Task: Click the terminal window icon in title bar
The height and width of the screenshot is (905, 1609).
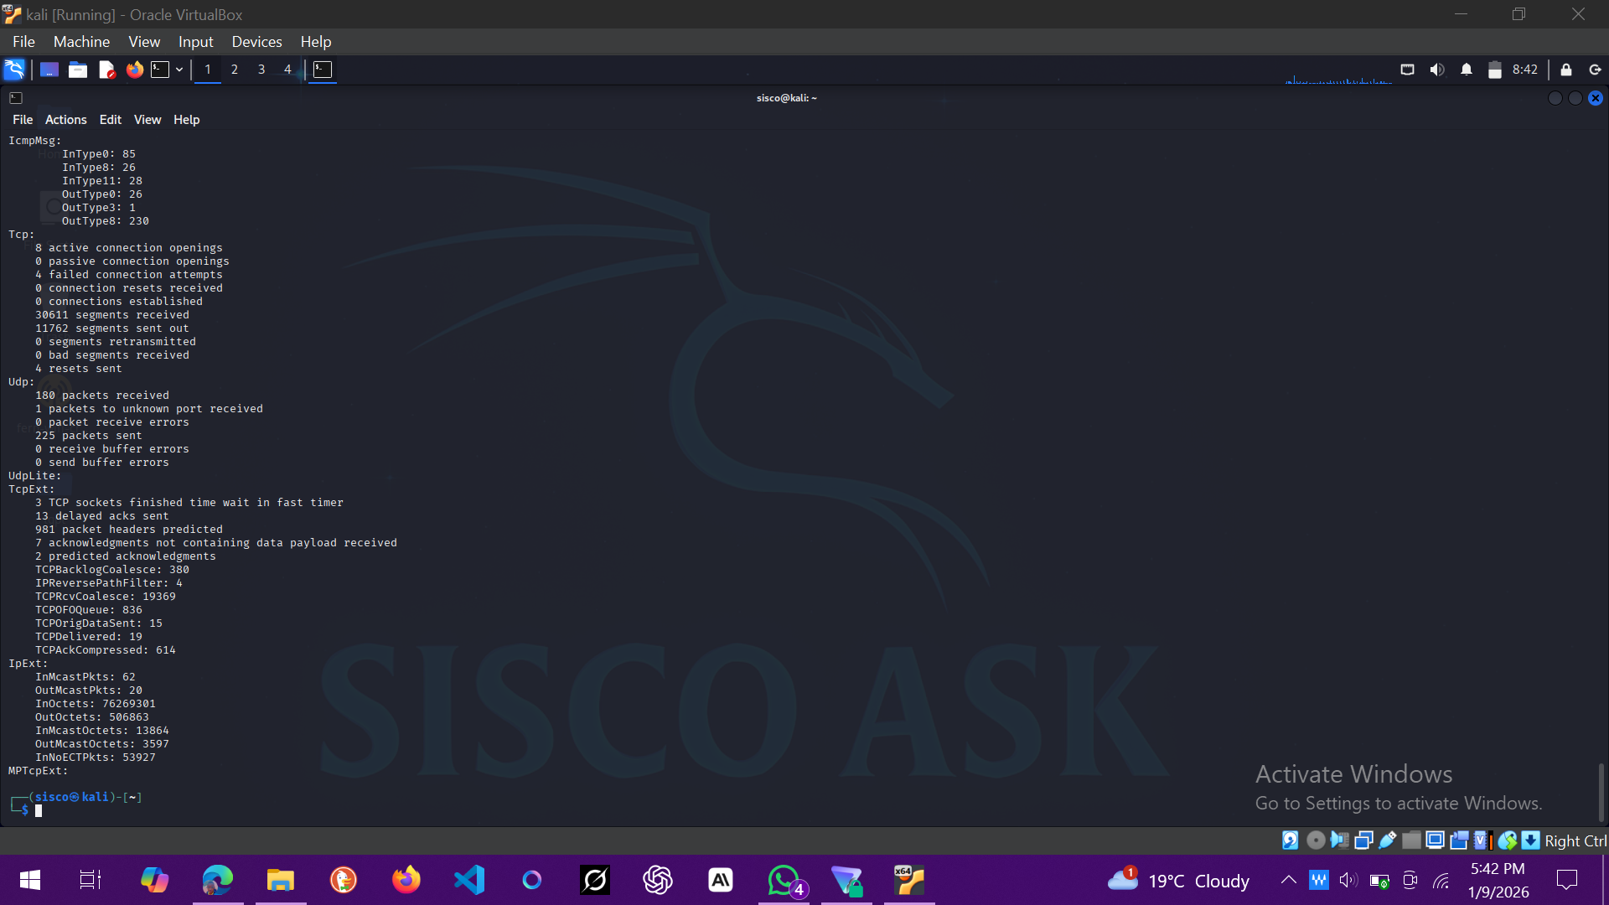Action: point(16,98)
